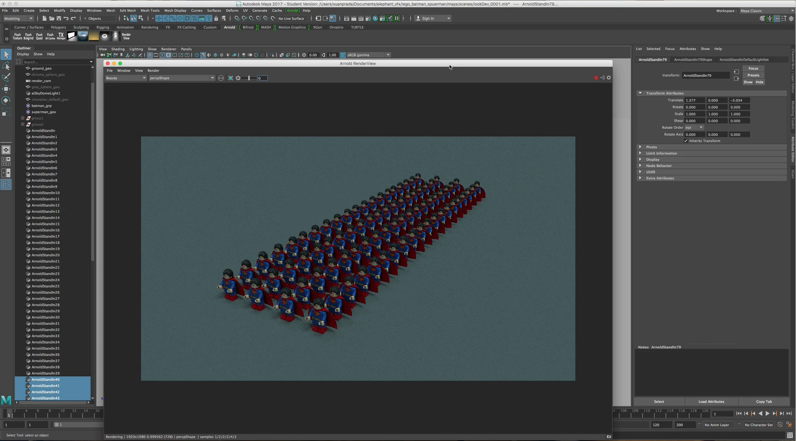The width and height of the screenshot is (796, 441).
Task: Open the Beauty AOV dropdown
Action: 126,78
